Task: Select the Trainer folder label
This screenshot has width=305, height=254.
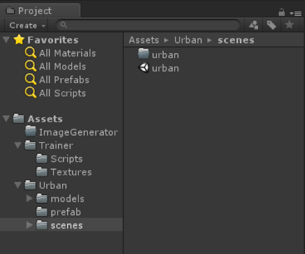Action: tap(56, 146)
